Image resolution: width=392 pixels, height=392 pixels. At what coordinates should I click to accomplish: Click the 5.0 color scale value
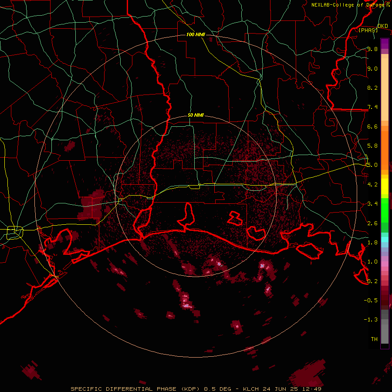coord(372,165)
